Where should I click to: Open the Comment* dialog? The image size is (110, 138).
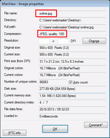[96, 125]
